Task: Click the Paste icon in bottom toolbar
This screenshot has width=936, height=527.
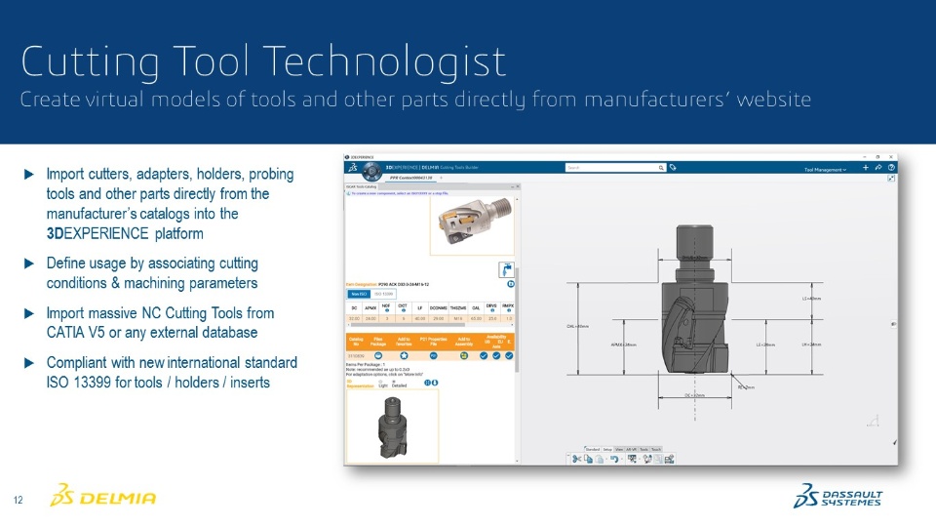Action: 599,459
